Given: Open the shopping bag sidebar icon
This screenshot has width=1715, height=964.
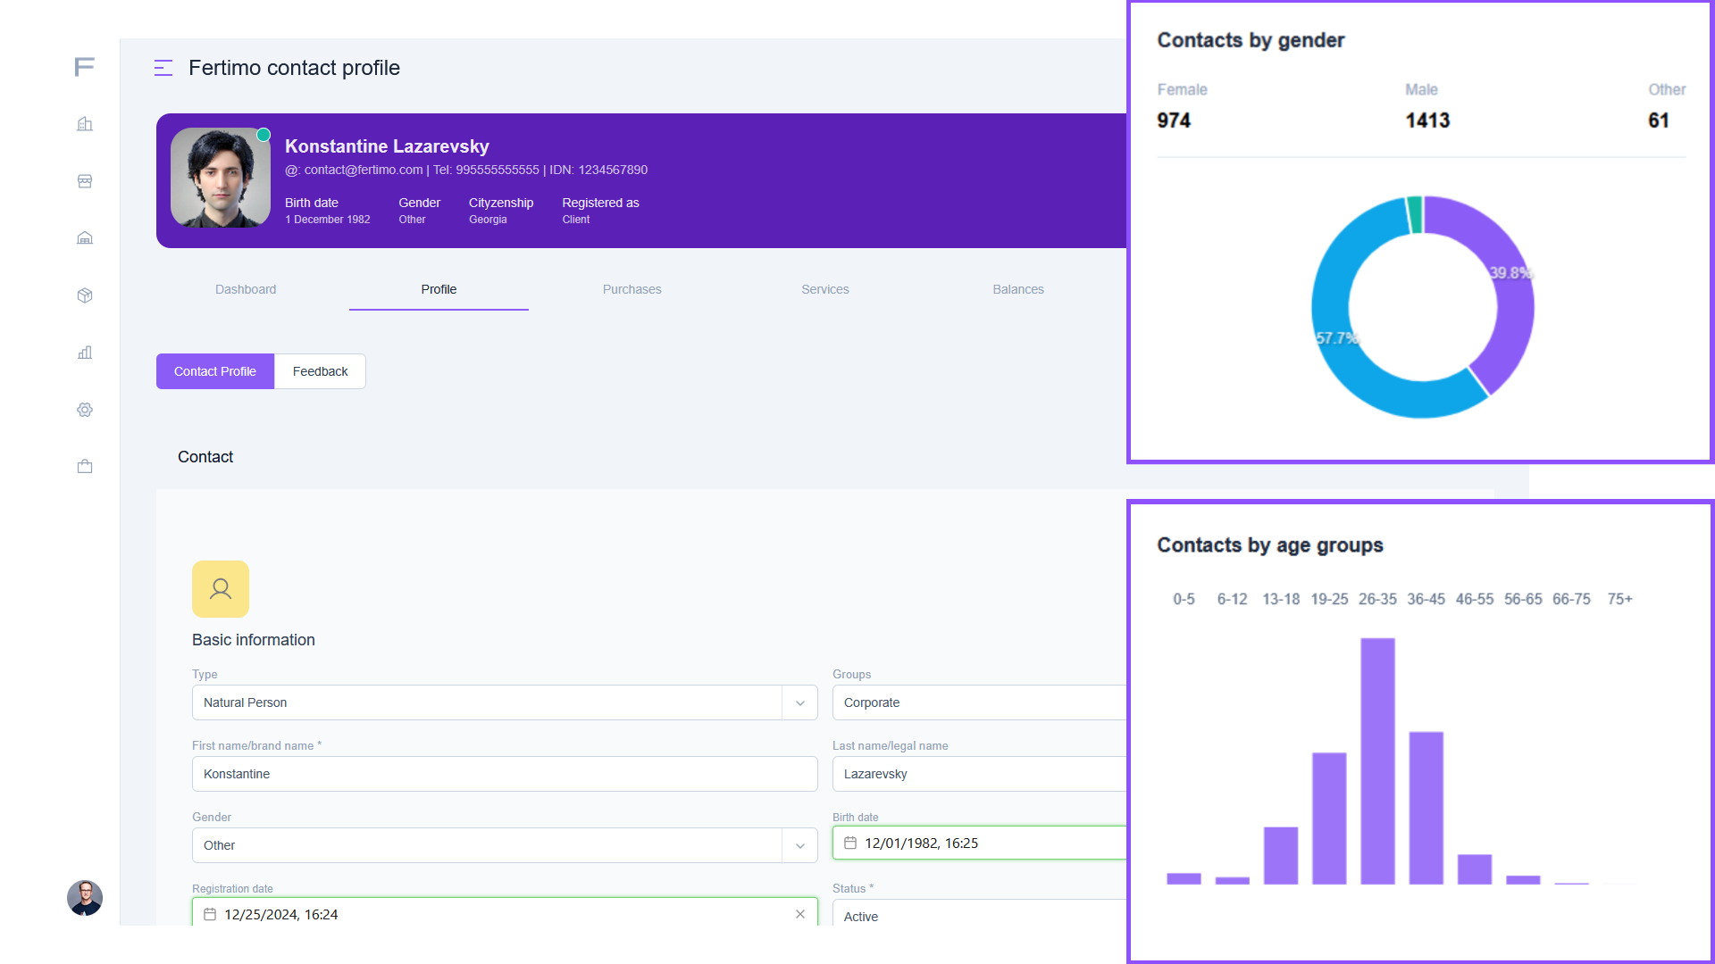Looking at the screenshot, I should [85, 467].
